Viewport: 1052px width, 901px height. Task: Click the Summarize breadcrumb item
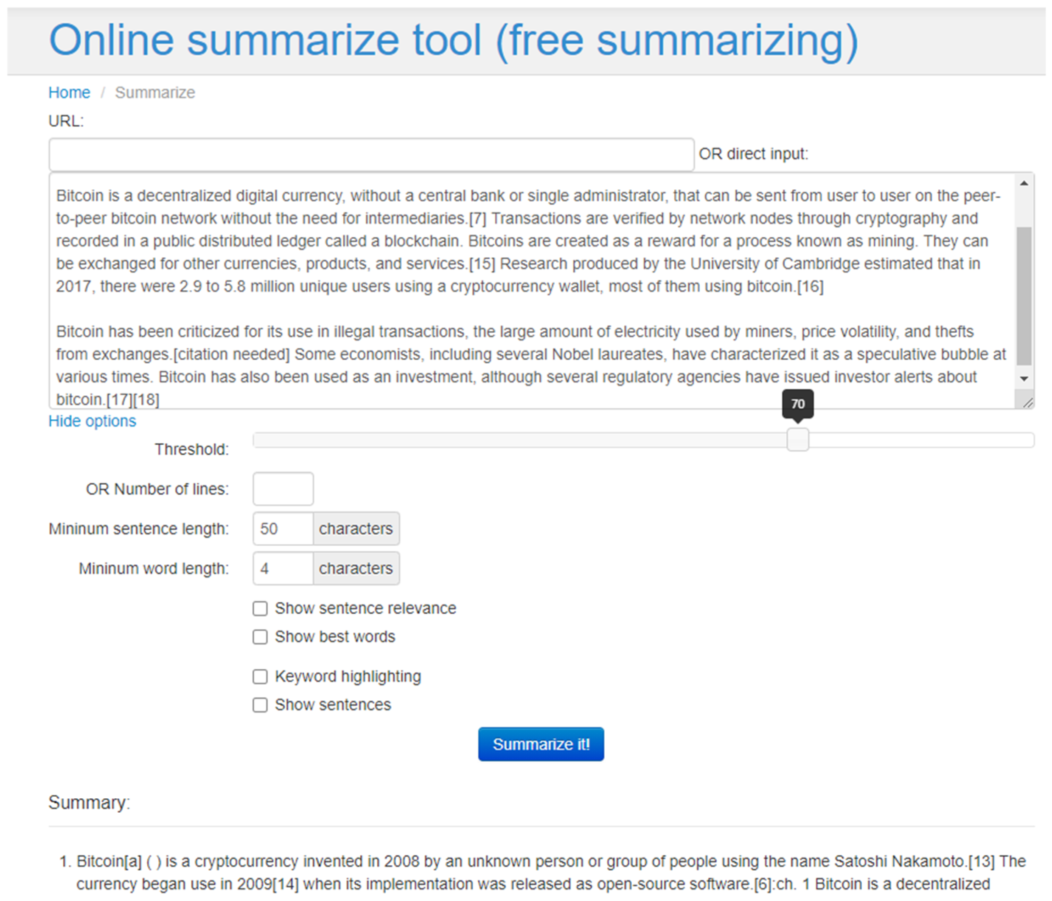pyautogui.click(x=155, y=93)
